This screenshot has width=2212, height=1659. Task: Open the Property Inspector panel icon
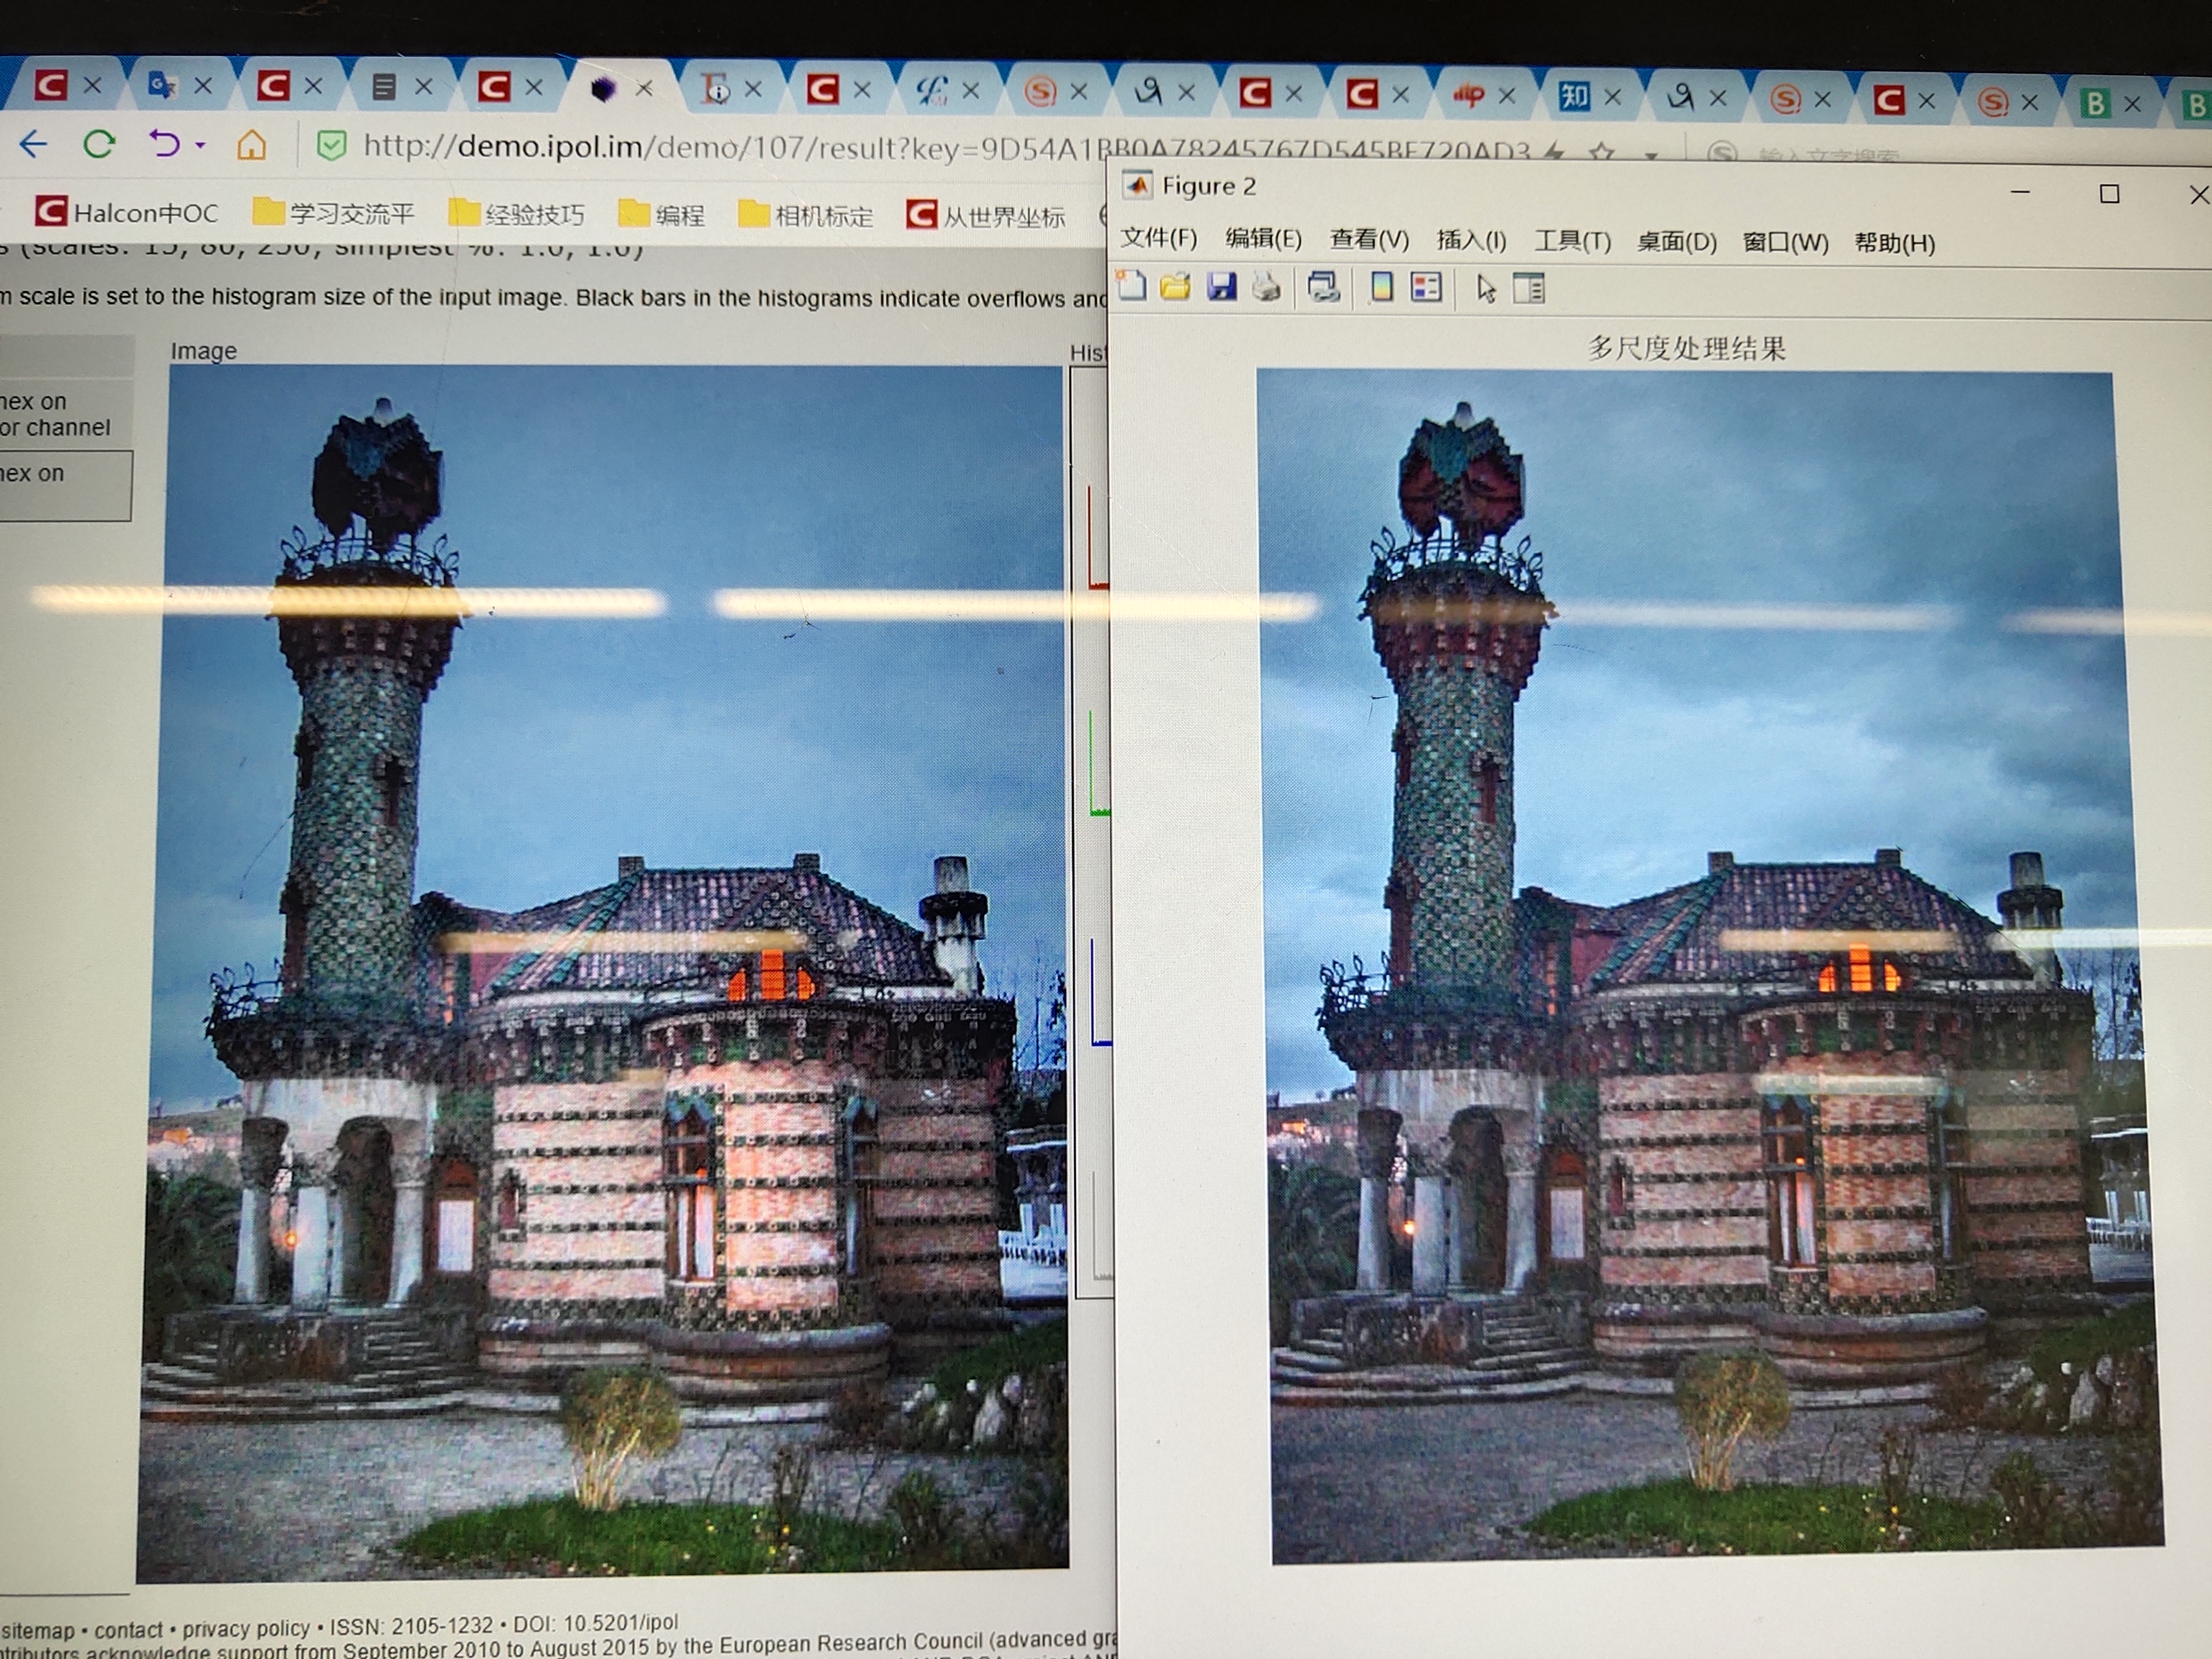(1529, 289)
